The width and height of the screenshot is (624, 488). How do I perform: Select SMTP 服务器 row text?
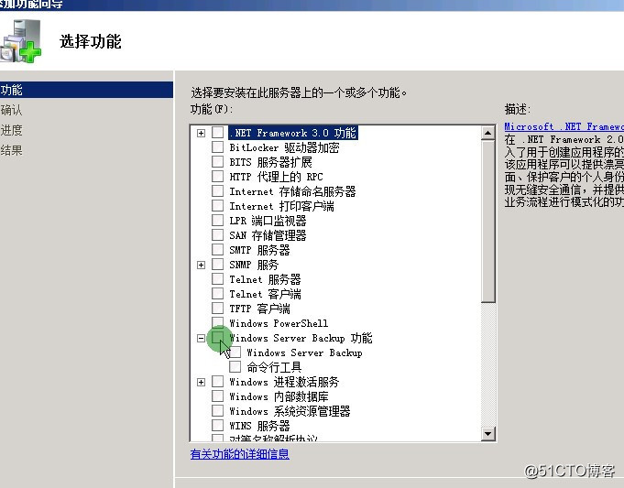[x=259, y=250]
